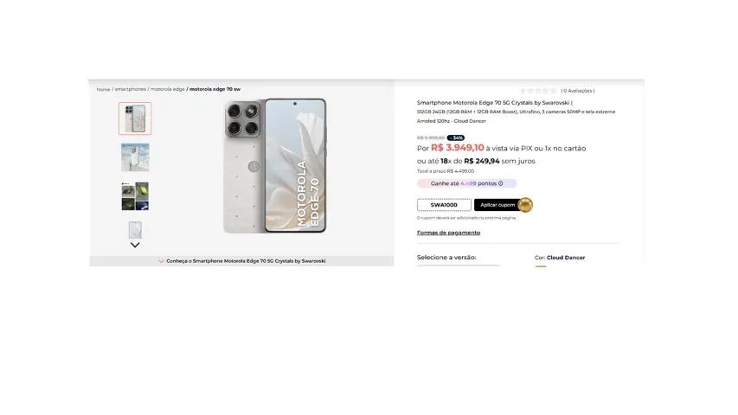Click the -34% discount badge
This screenshot has width=738, height=415.
[x=455, y=137]
